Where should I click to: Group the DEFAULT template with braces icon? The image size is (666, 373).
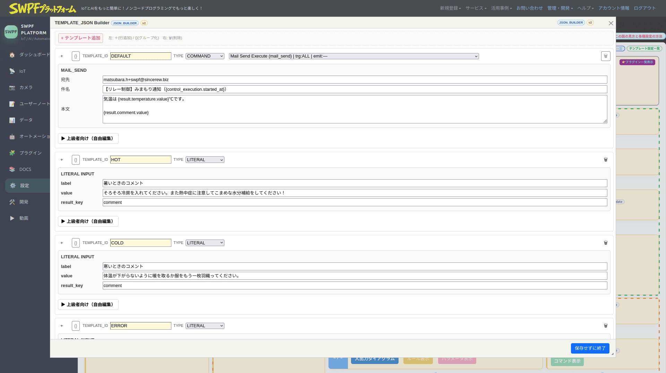tap(76, 56)
